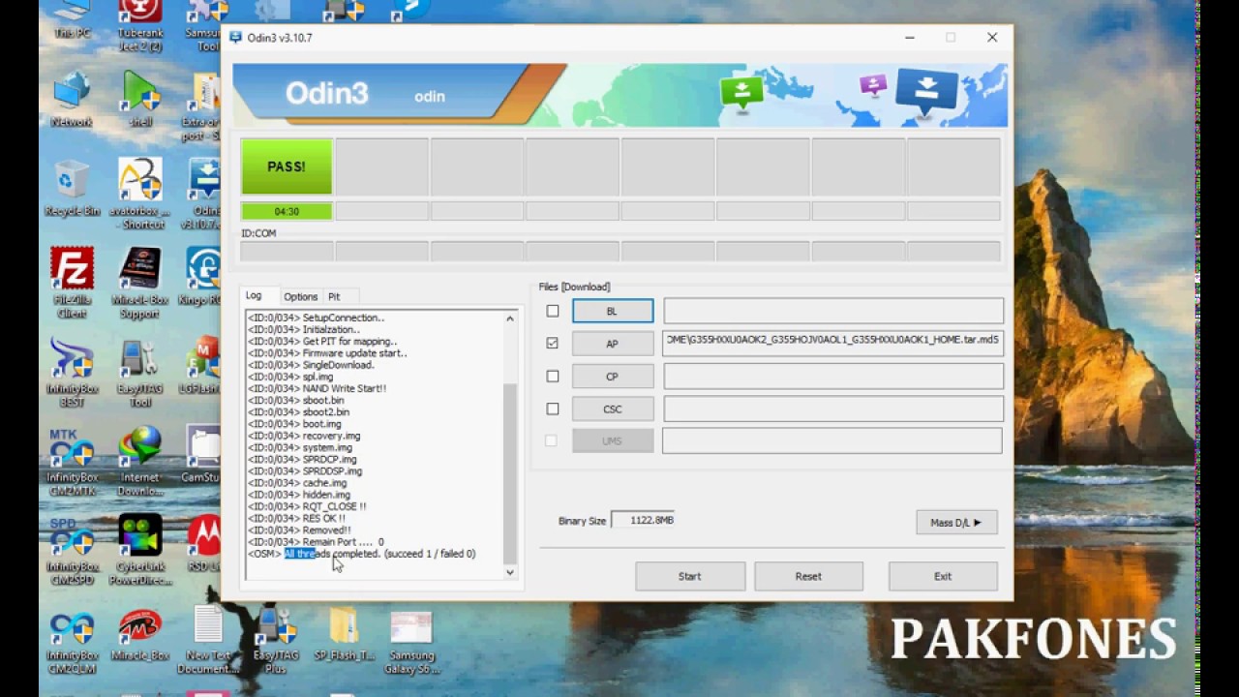Screen dimensions: 1239x697
Task: Tick the CSC file checkbox
Action: click(553, 409)
